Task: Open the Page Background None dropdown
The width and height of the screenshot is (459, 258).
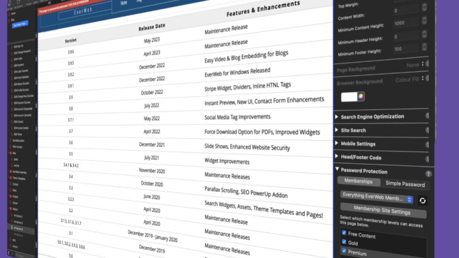Action: point(415,65)
